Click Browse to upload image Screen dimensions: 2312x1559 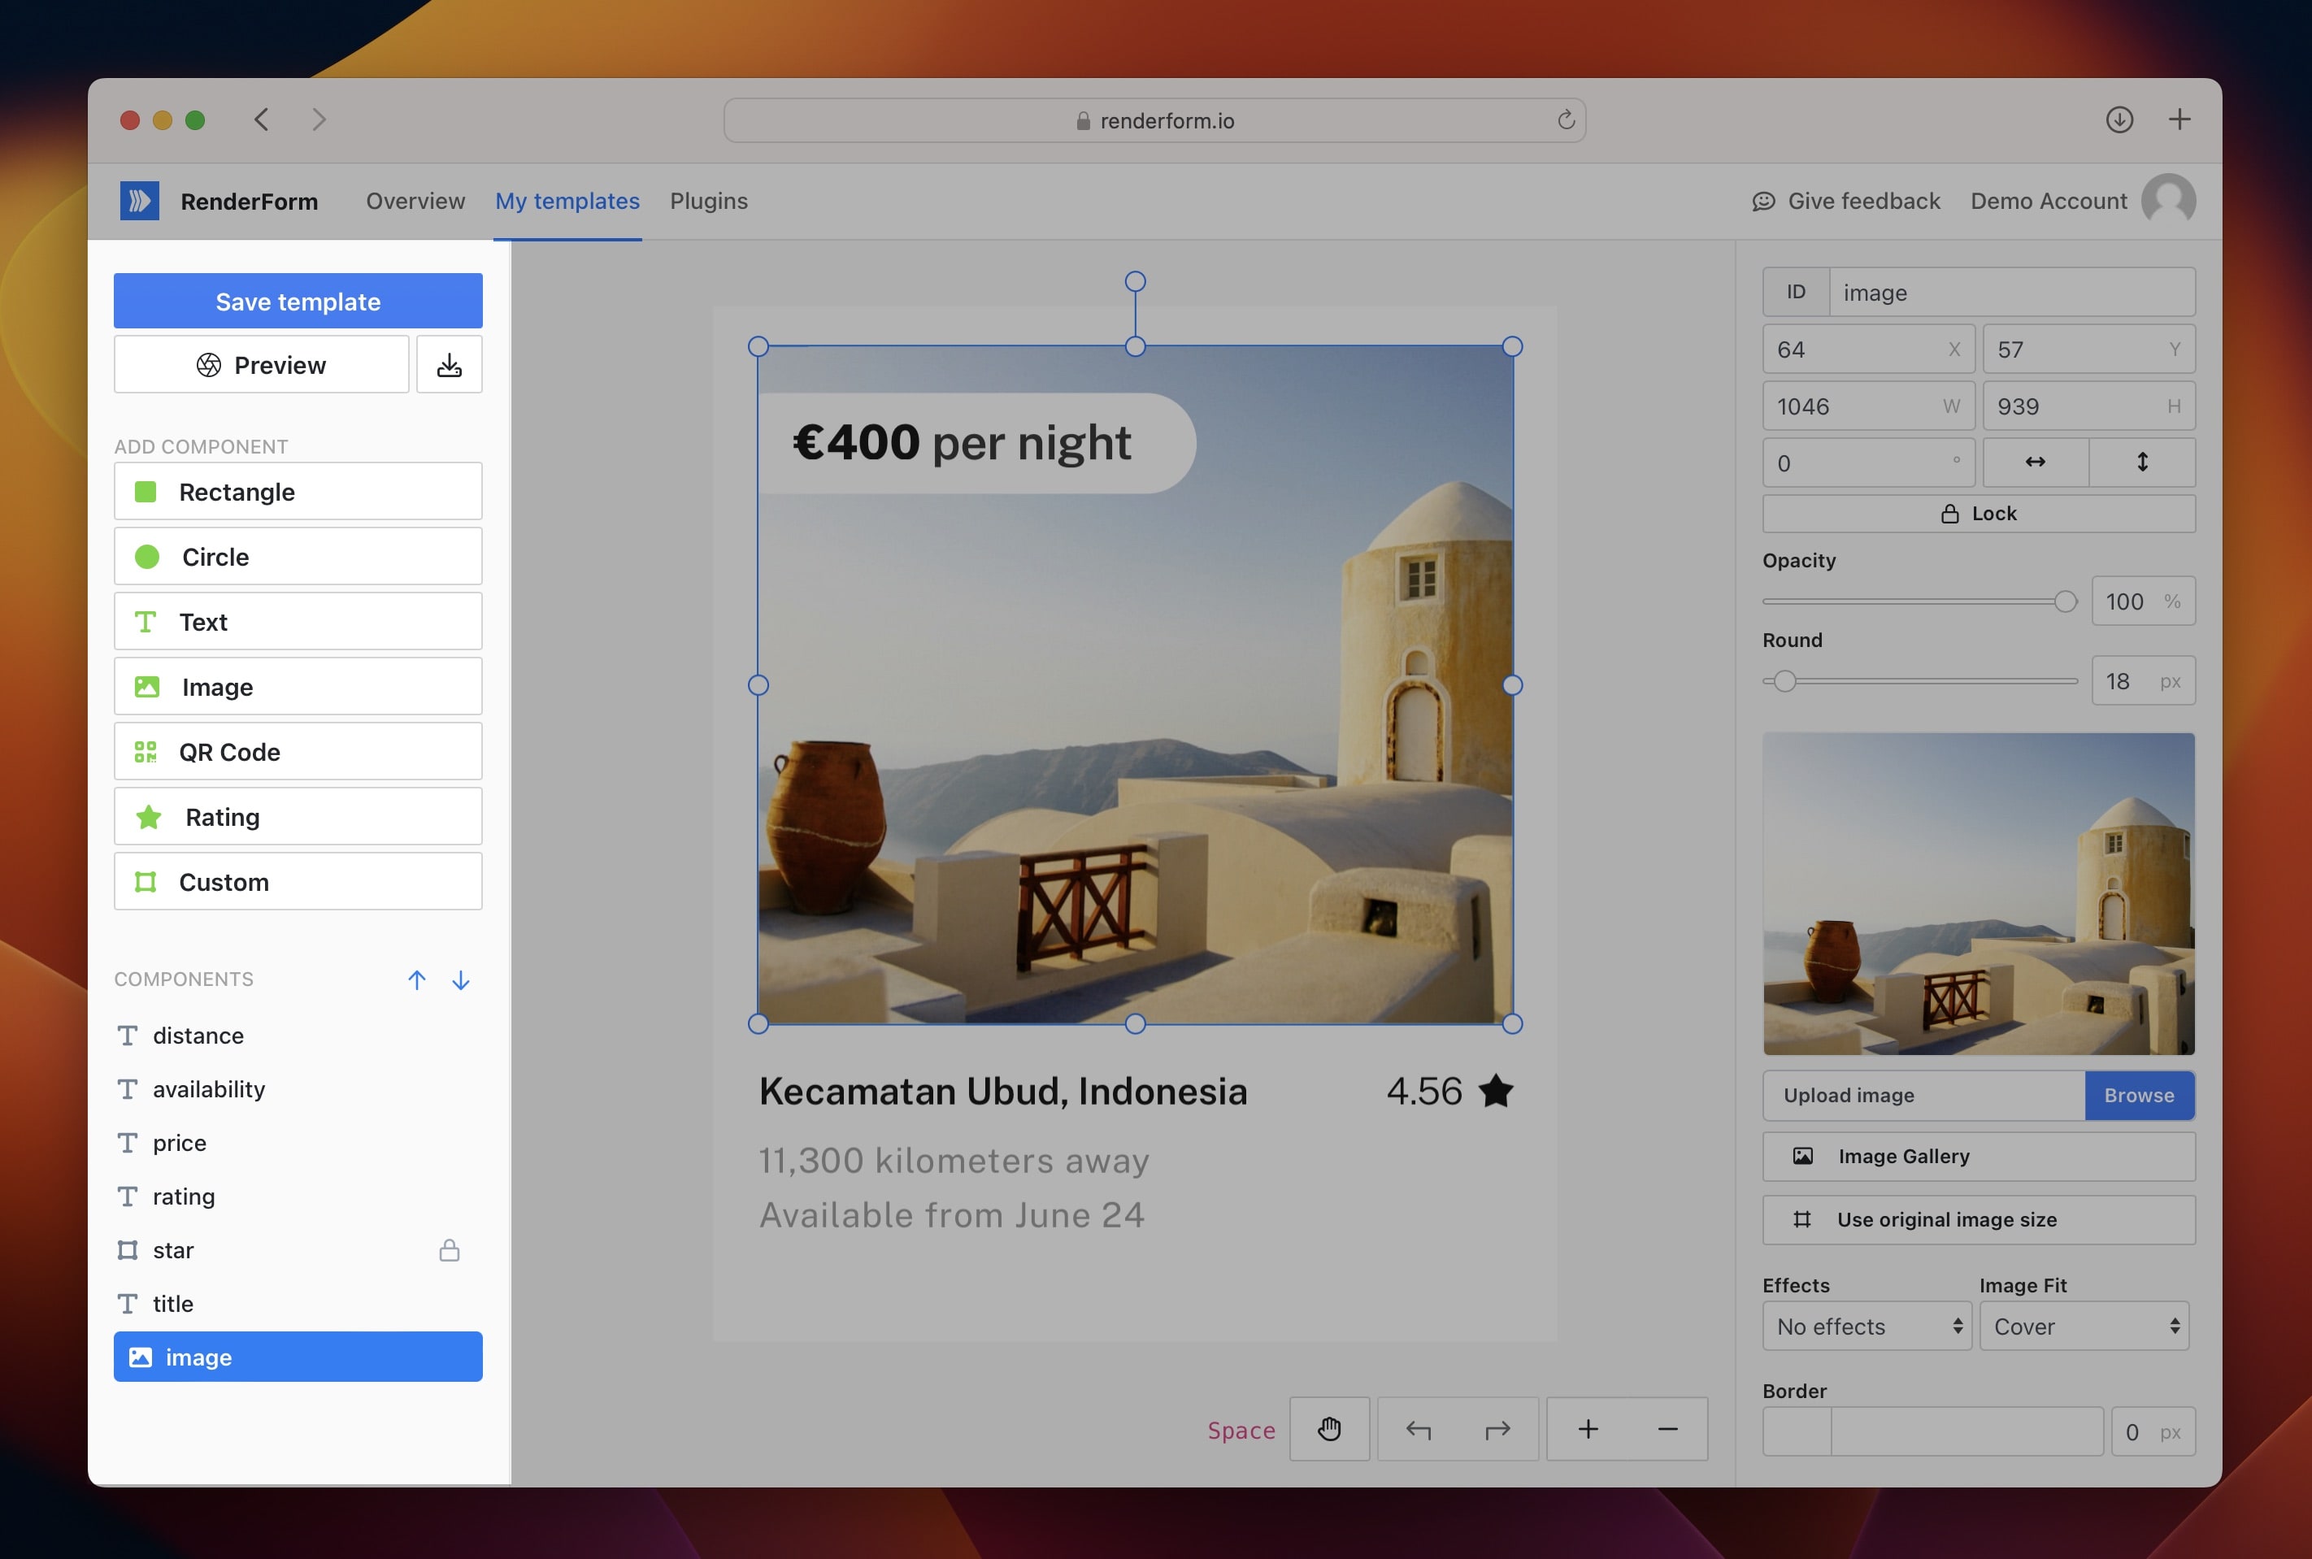pos(2139,1095)
